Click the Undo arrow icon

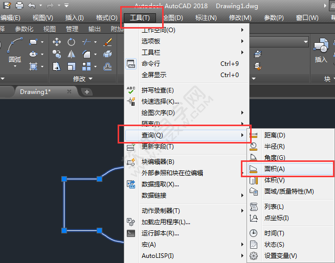coord(31,5)
